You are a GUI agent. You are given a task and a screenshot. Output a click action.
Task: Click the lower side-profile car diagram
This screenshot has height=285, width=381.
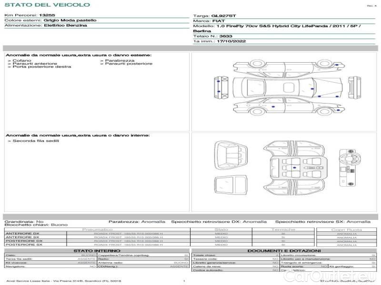pos(285,105)
